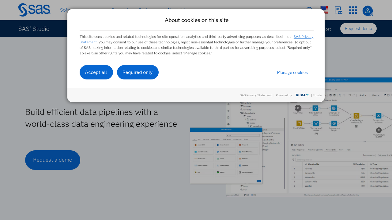Open the site search magnifier icon
Image resolution: width=392 pixels, height=220 pixels.
point(309,10)
